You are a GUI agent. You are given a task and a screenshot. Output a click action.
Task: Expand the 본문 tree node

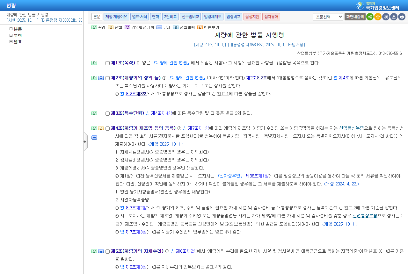coord(11,29)
